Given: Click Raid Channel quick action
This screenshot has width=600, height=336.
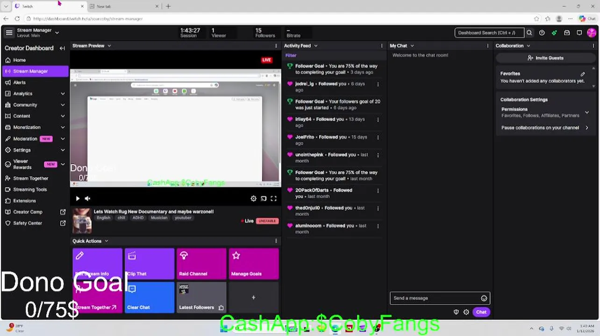Looking at the screenshot, I should [201, 264].
